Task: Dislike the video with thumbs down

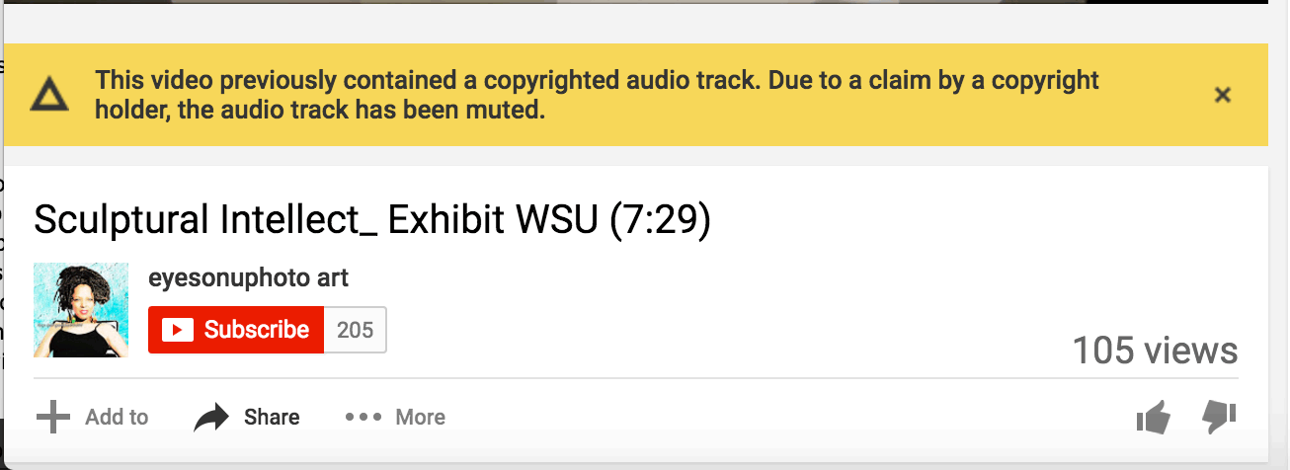Action: coord(1219,417)
